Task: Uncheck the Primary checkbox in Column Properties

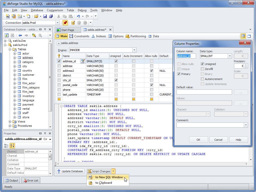Action: (179, 74)
